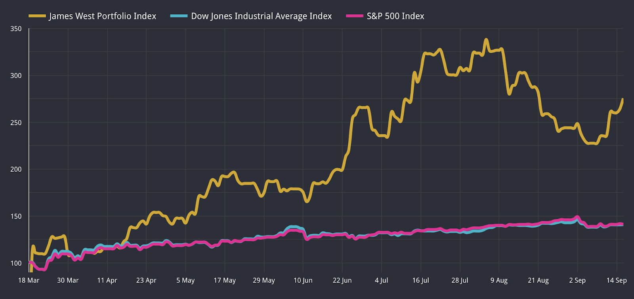Select the 100 y-axis label
The image size is (634, 299).
tap(16, 263)
